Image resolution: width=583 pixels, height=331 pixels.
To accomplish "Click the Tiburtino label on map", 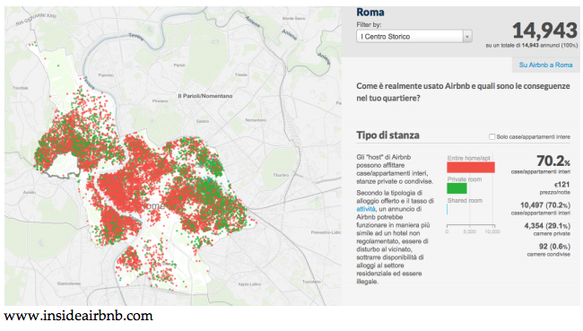I will click(281, 175).
